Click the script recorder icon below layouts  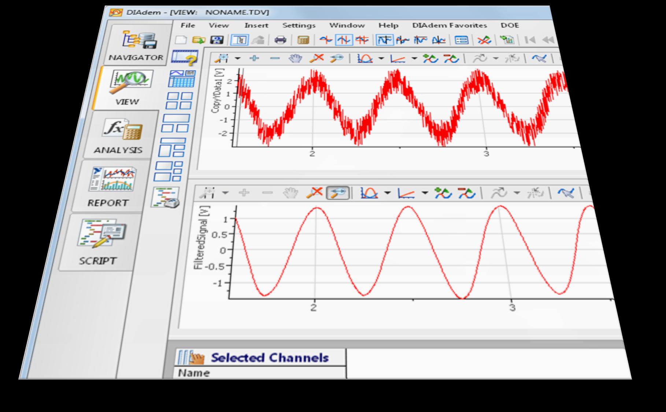165,198
